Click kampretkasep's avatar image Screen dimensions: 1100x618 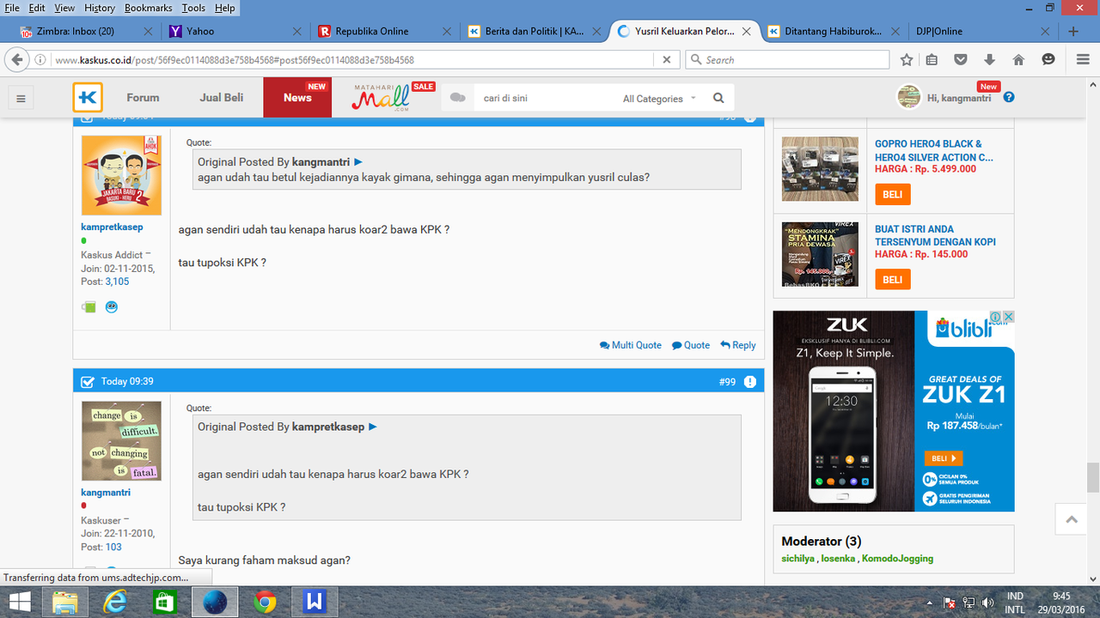pyautogui.click(x=121, y=175)
